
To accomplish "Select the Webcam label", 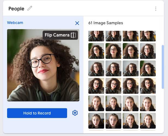I will pyautogui.click(x=15, y=23).
